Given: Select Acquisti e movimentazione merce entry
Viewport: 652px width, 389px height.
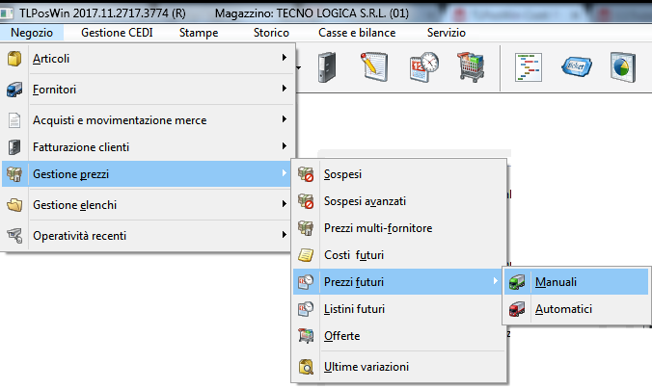Looking at the screenshot, I should pyautogui.click(x=148, y=120).
